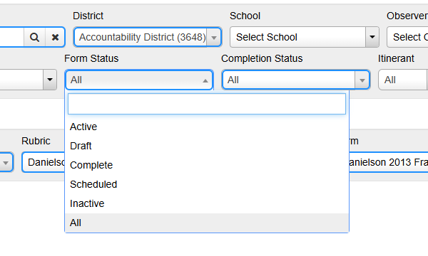This screenshot has height=256, width=428.
Task: Expand the dropdown arrow left of Rubric
Action: 6,163
